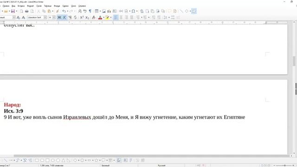Undo the last action
The height and width of the screenshot is (167, 297).
64,11
